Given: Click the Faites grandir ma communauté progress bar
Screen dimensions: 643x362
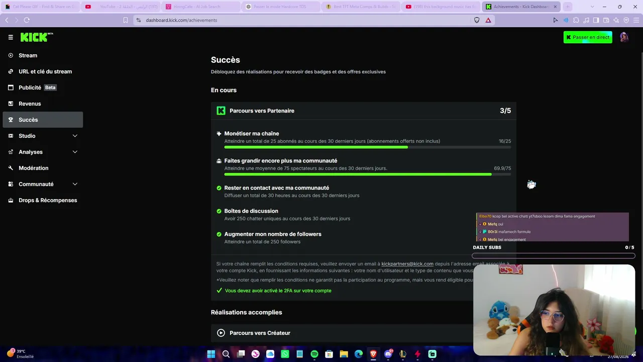Looking at the screenshot, I should (368, 174).
